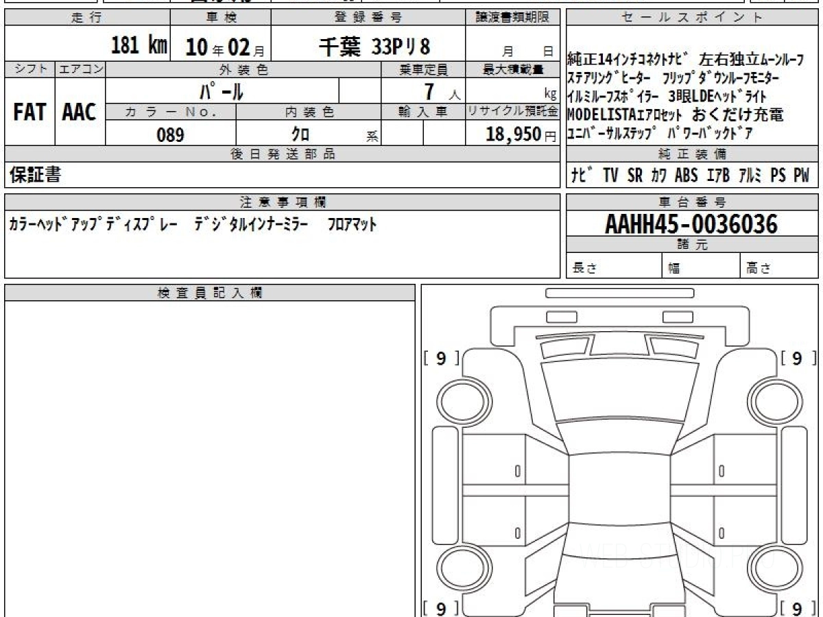Image resolution: width=823 pixels, height=617 pixels.
Task: Click the "乗車定員" header cell
Action: coord(423,69)
